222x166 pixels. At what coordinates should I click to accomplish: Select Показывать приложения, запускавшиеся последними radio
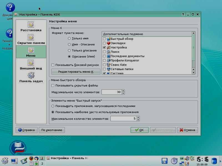pyautogui.click(x=53, y=106)
